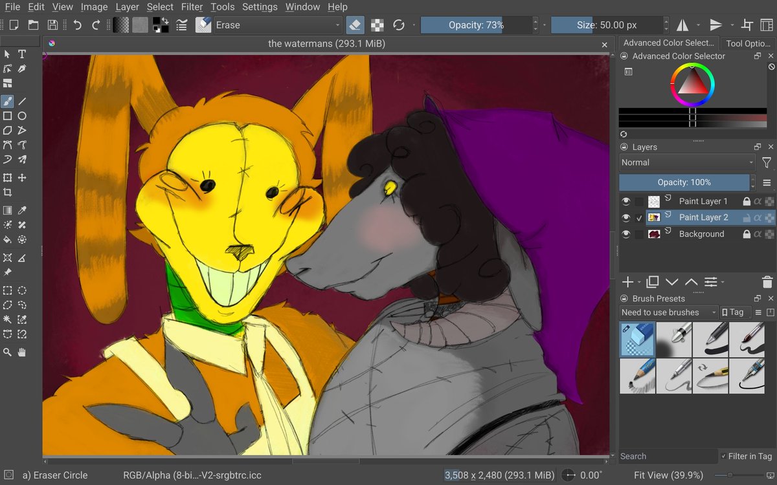The width and height of the screenshot is (777, 485).
Task: Open the Layer menu
Action: [x=128, y=7]
